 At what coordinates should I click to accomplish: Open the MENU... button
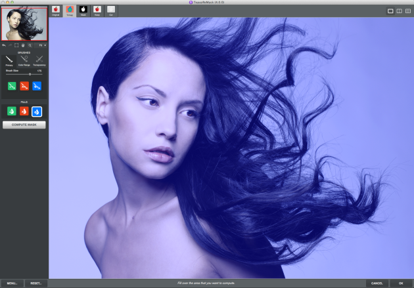(12, 283)
